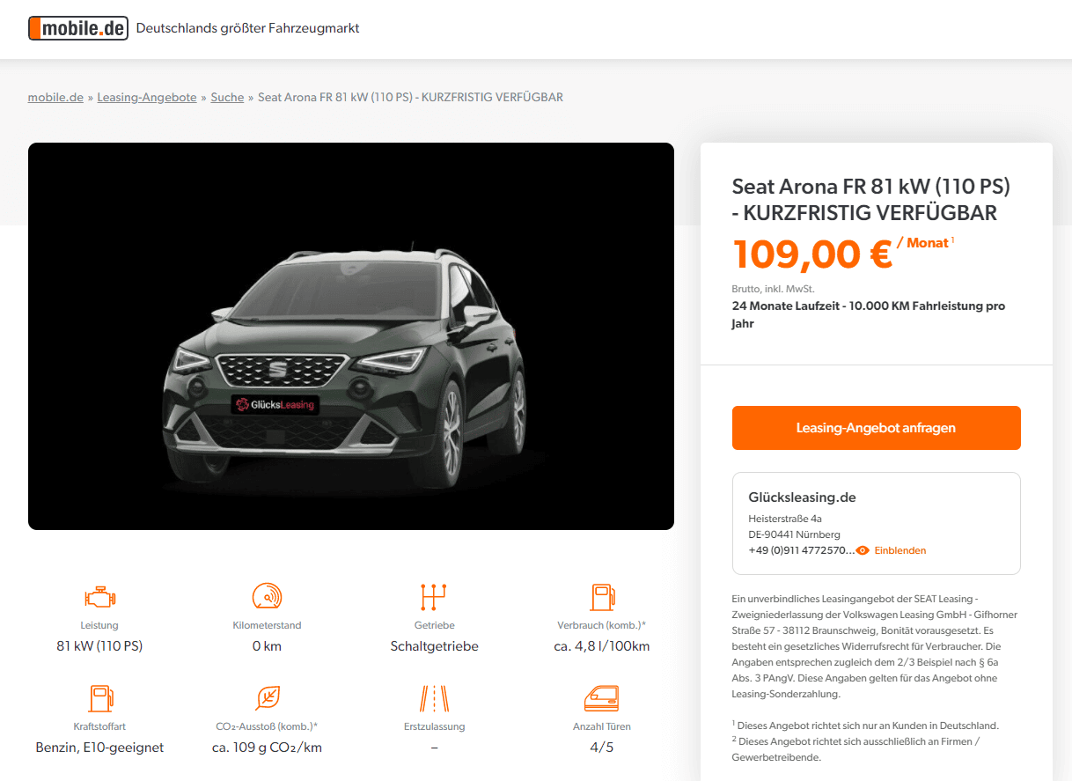This screenshot has width=1072, height=781.
Task: Click the CO₂-Ausstoß leaf icon
Action: tap(267, 698)
